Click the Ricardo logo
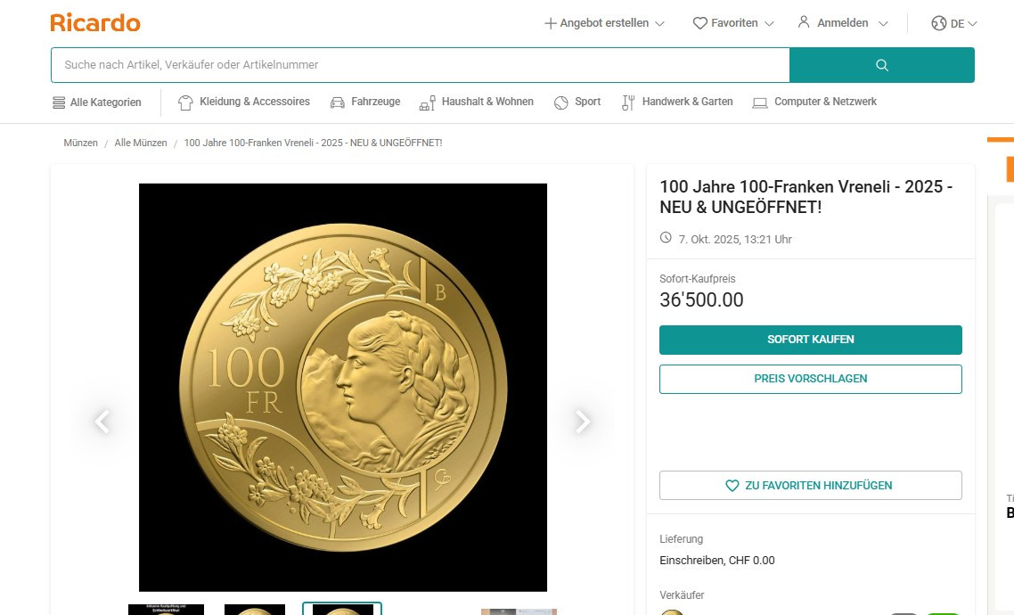Viewport: 1014px width, 615px height. click(x=95, y=23)
